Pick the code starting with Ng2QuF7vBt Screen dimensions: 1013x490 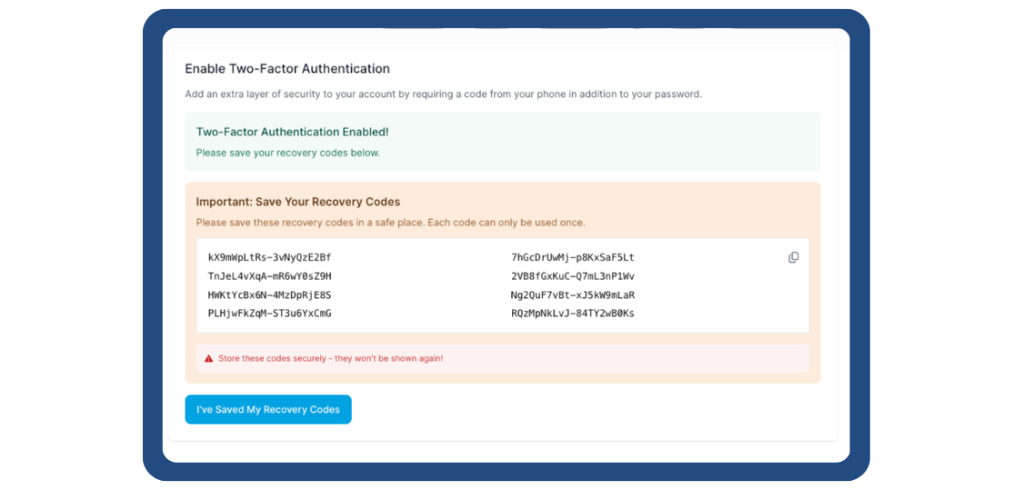point(573,295)
